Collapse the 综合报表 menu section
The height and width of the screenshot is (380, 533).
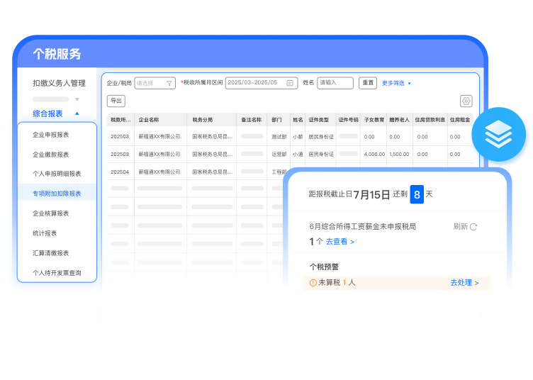(x=77, y=113)
